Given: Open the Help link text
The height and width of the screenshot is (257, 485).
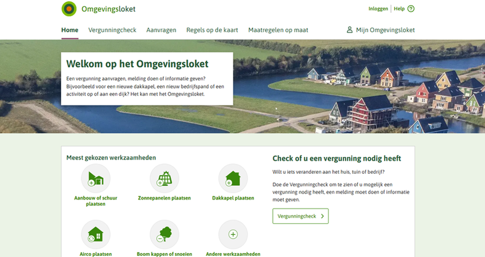Looking at the screenshot, I should click(x=399, y=9).
